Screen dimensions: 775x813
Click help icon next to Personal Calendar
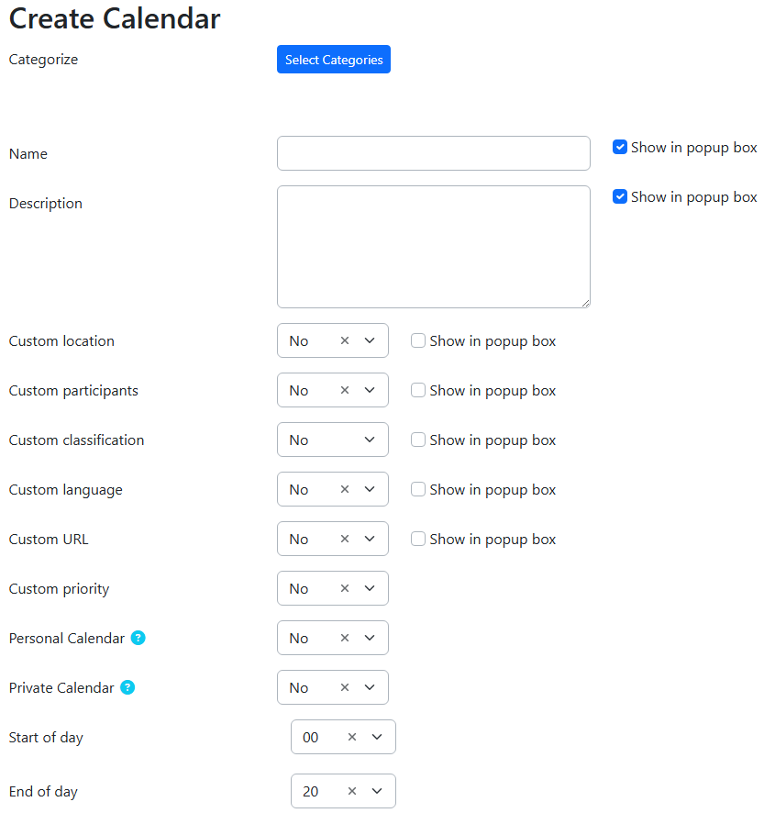138,638
